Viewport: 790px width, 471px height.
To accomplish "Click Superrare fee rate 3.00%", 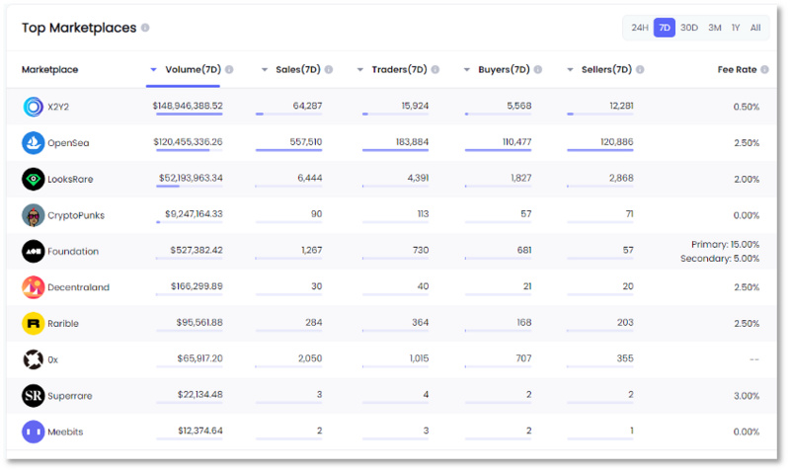I will pos(747,396).
